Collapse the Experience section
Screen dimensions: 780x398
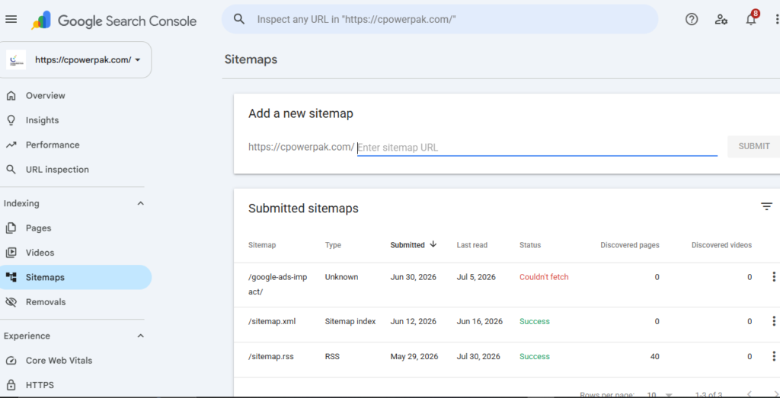click(x=141, y=336)
